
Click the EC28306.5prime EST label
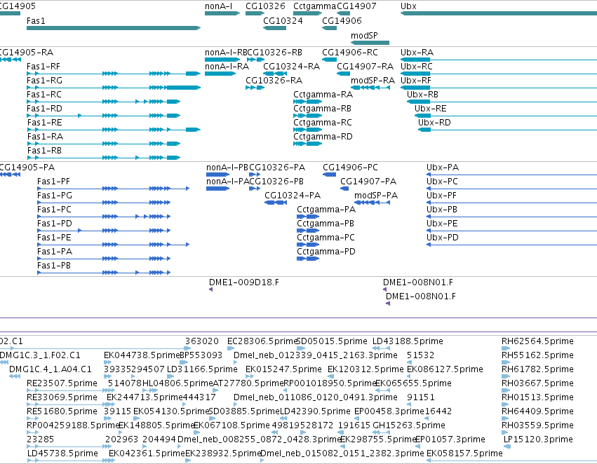click(262, 341)
